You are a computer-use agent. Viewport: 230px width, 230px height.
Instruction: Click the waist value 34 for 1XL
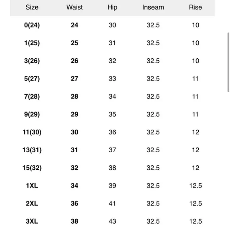pos(75,186)
